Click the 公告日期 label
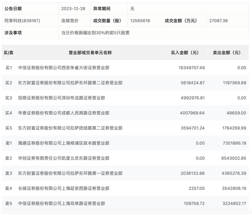252x214 pixels. pyautogui.click(x=13, y=9)
